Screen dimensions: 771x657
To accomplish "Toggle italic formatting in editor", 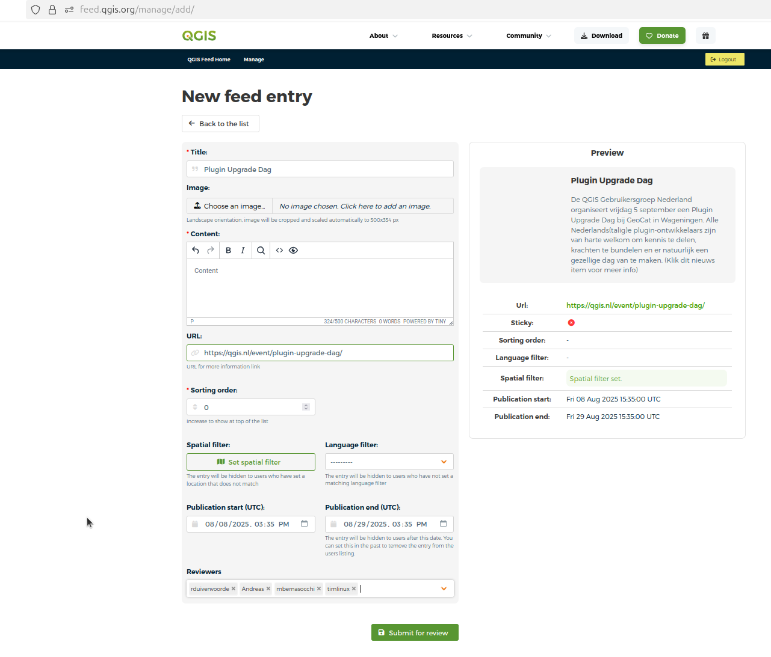I will tap(243, 250).
